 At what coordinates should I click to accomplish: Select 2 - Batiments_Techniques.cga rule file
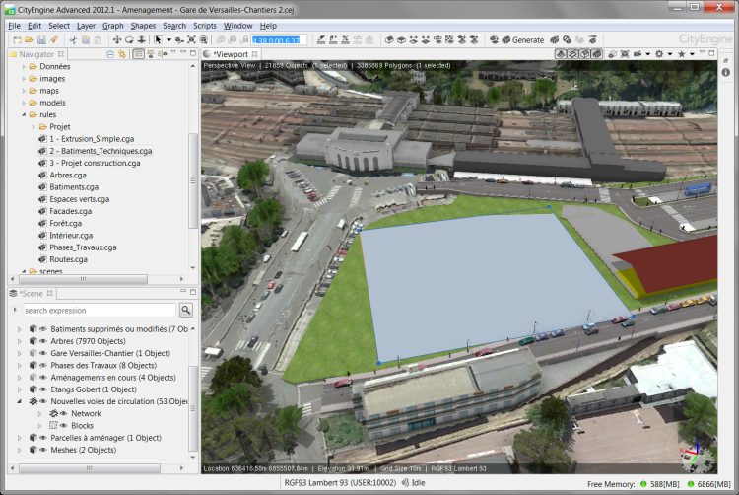point(101,151)
